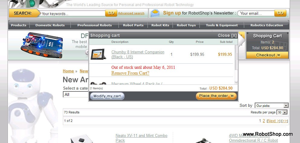300x143 pixels.
Task: Open the Robot Parts menu
Action: tap(133, 25)
